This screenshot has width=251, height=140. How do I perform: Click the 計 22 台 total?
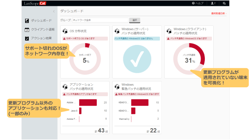click(153, 130)
